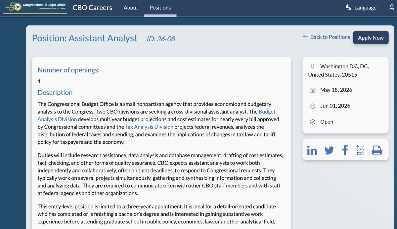The image size is (397, 229).
Task: Click the location pin icon
Action: point(313,66)
